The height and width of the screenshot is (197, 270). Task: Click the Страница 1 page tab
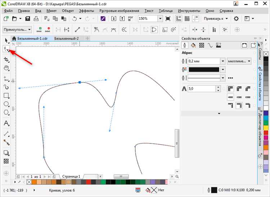tap(71, 177)
